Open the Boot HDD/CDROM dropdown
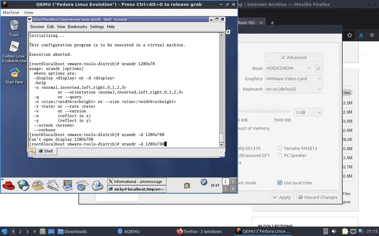379x236 pixels. pos(288,68)
